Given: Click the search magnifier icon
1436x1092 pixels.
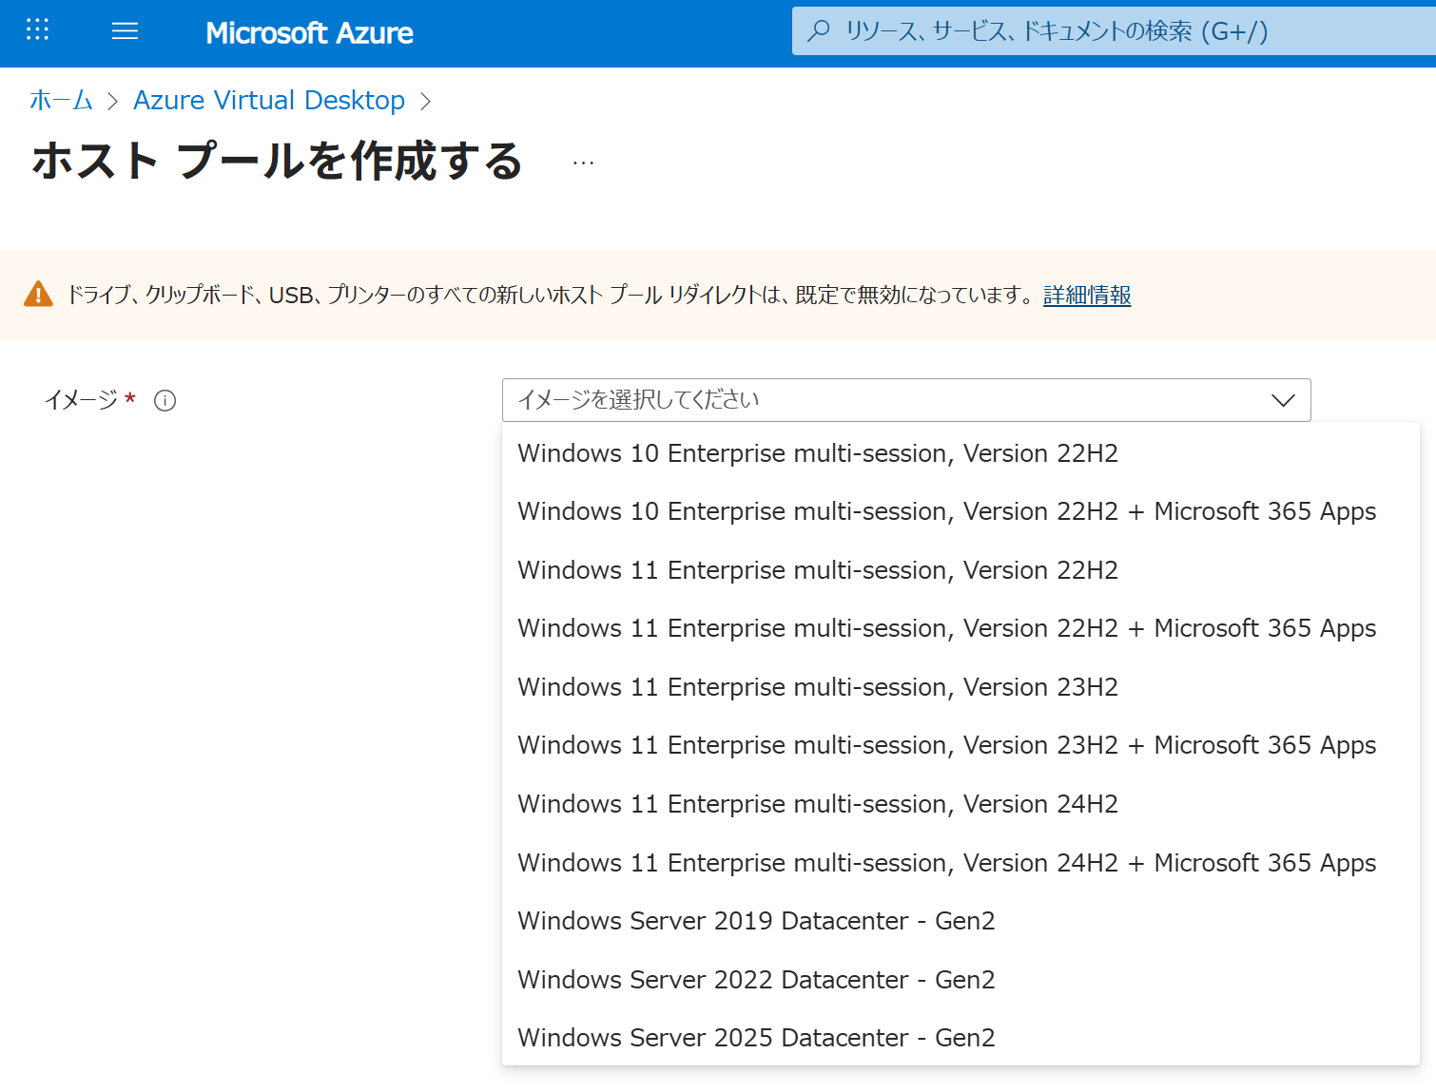Looking at the screenshot, I should [x=818, y=31].
